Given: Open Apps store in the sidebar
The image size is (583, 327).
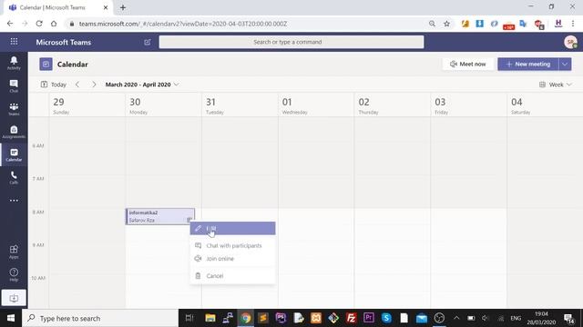Looking at the screenshot, I should pos(14,252).
